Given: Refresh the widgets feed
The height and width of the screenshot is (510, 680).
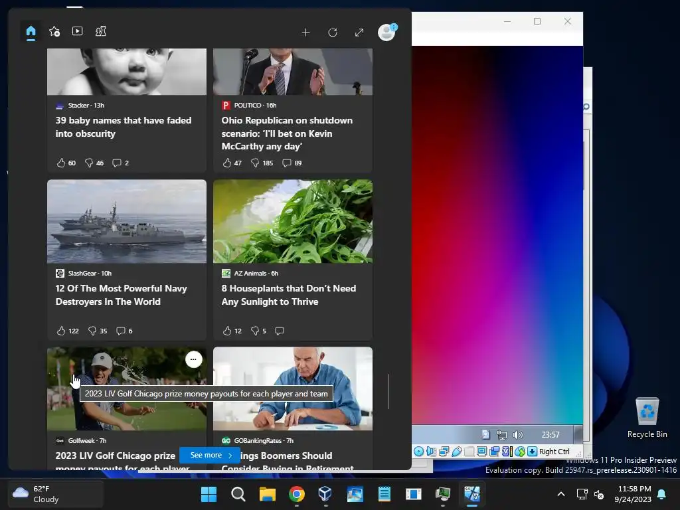Looking at the screenshot, I should 333,33.
